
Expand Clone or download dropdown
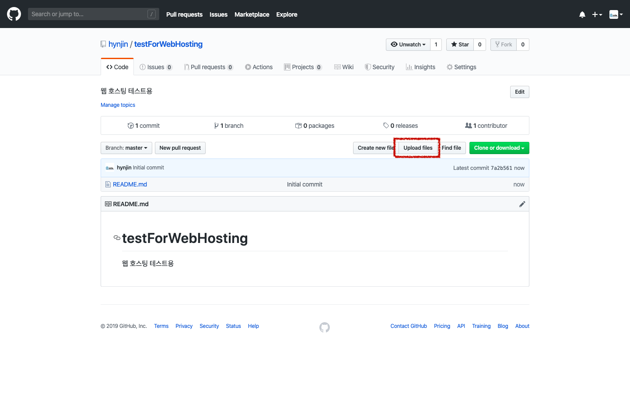pyautogui.click(x=499, y=148)
